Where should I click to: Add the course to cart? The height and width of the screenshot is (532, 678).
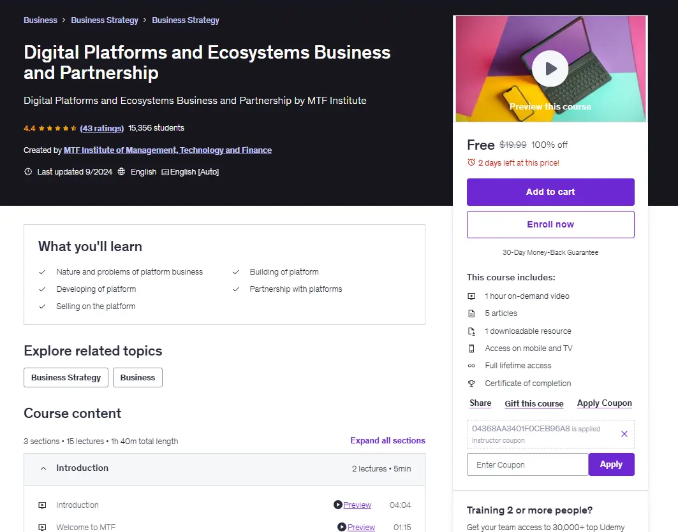point(550,192)
